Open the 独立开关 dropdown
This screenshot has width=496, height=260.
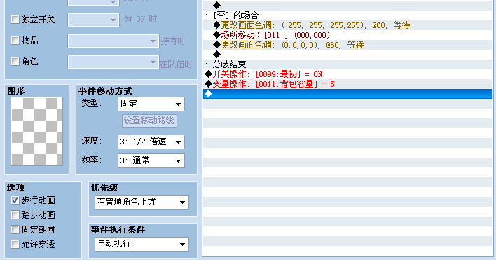coord(93,20)
